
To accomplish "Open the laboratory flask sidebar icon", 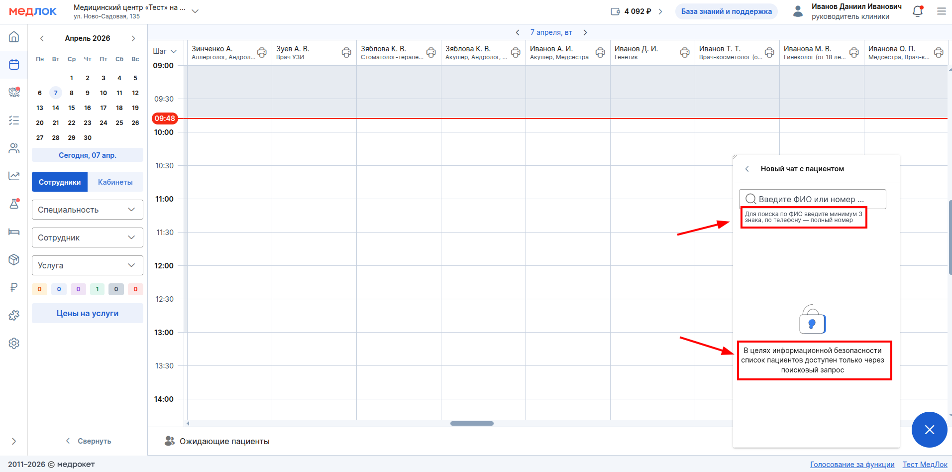I will coord(14,204).
